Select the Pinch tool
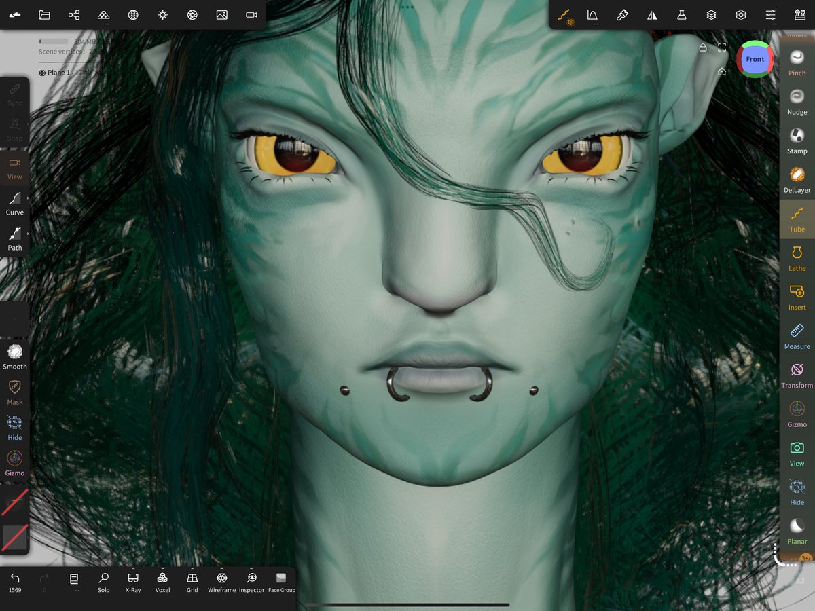The height and width of the screenshot is (611, 815). tap(797, 62)
